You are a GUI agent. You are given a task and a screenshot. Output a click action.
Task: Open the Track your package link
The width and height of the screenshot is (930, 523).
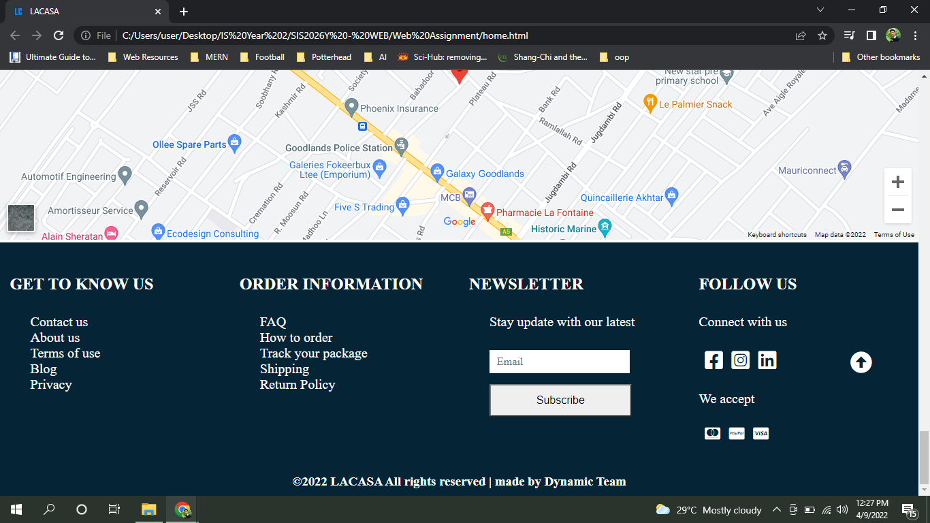[313, 353]
